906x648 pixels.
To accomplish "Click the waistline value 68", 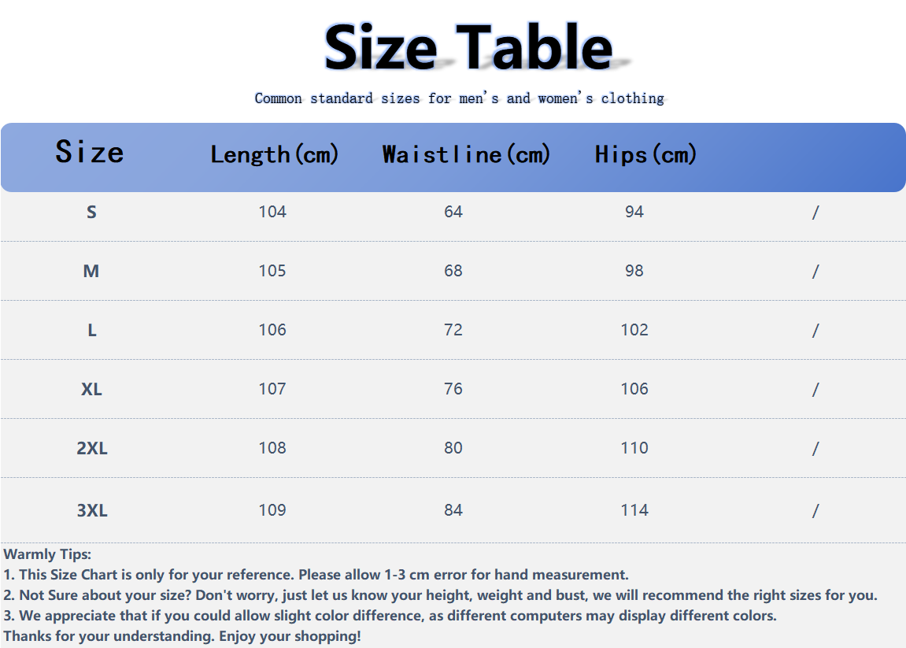I will [x=453, y=271].
